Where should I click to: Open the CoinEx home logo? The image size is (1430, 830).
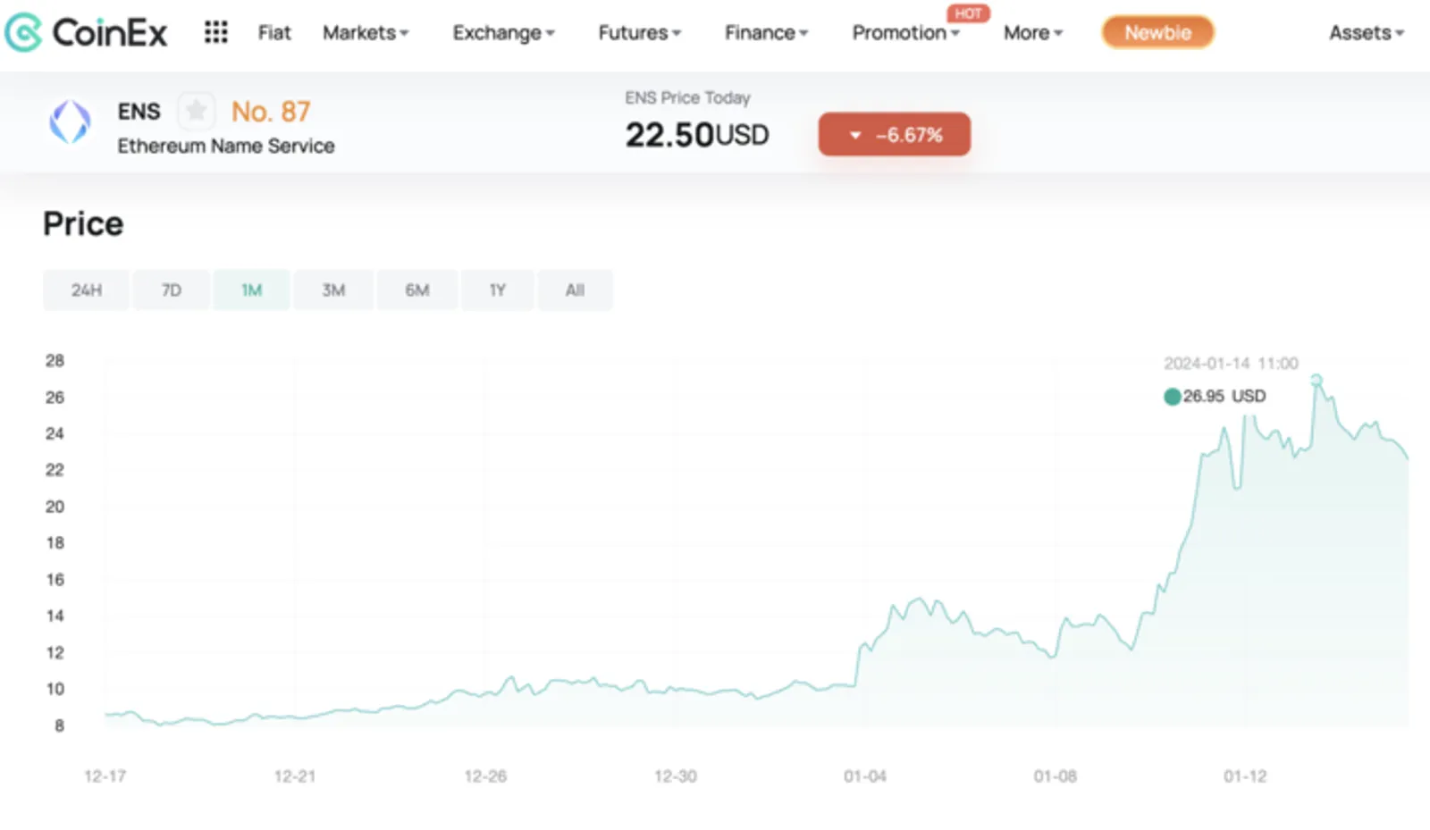[x=86, y=33]
